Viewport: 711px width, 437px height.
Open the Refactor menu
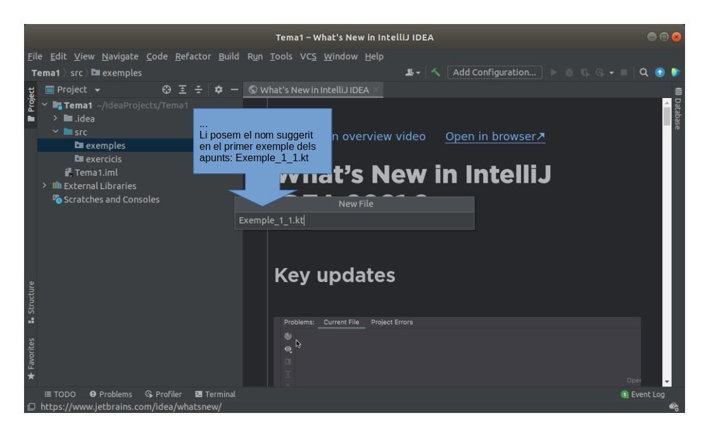point(193,57)
